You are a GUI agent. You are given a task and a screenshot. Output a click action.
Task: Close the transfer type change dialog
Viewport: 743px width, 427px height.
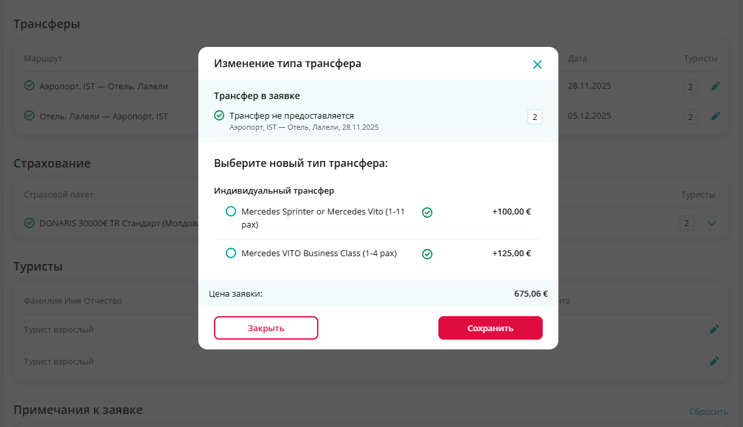coord(537,65)
